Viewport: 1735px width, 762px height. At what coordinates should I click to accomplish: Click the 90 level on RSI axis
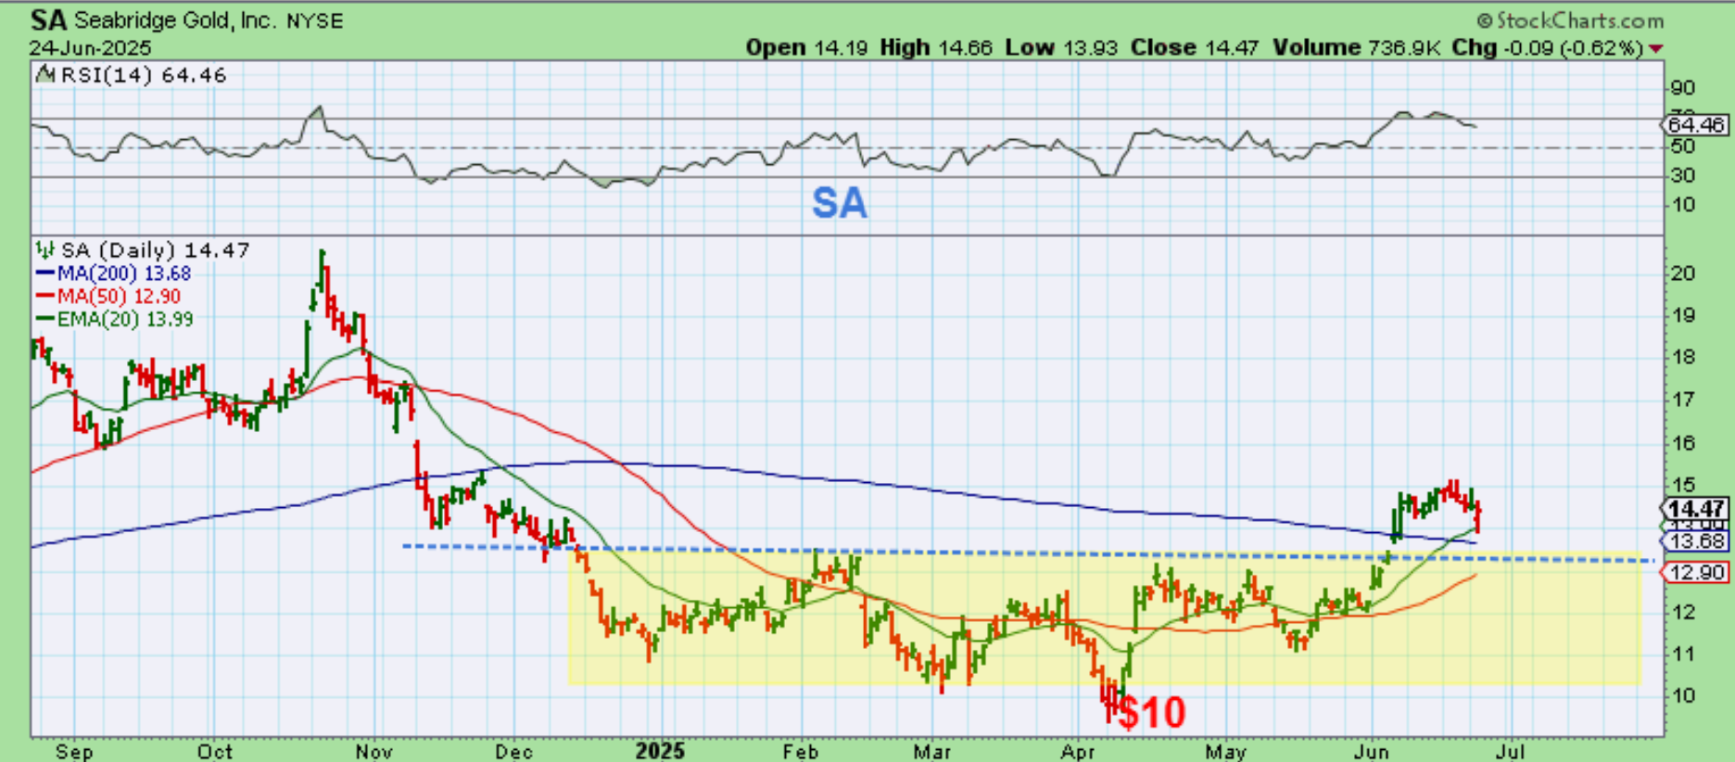click(x=1682, y=88)
